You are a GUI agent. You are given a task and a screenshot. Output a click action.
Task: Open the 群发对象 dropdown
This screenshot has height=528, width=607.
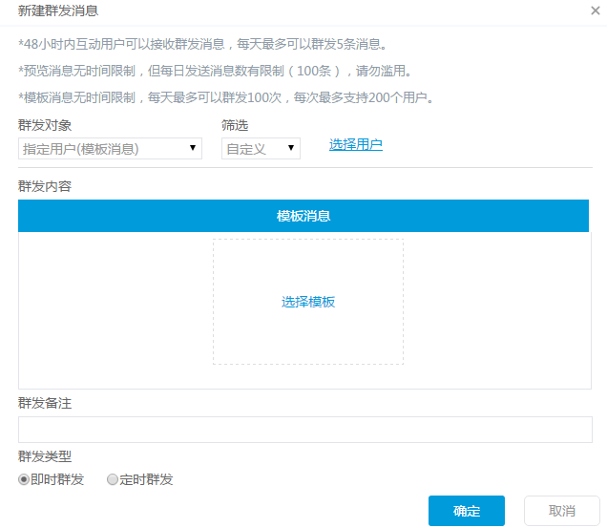coord(110,148)
